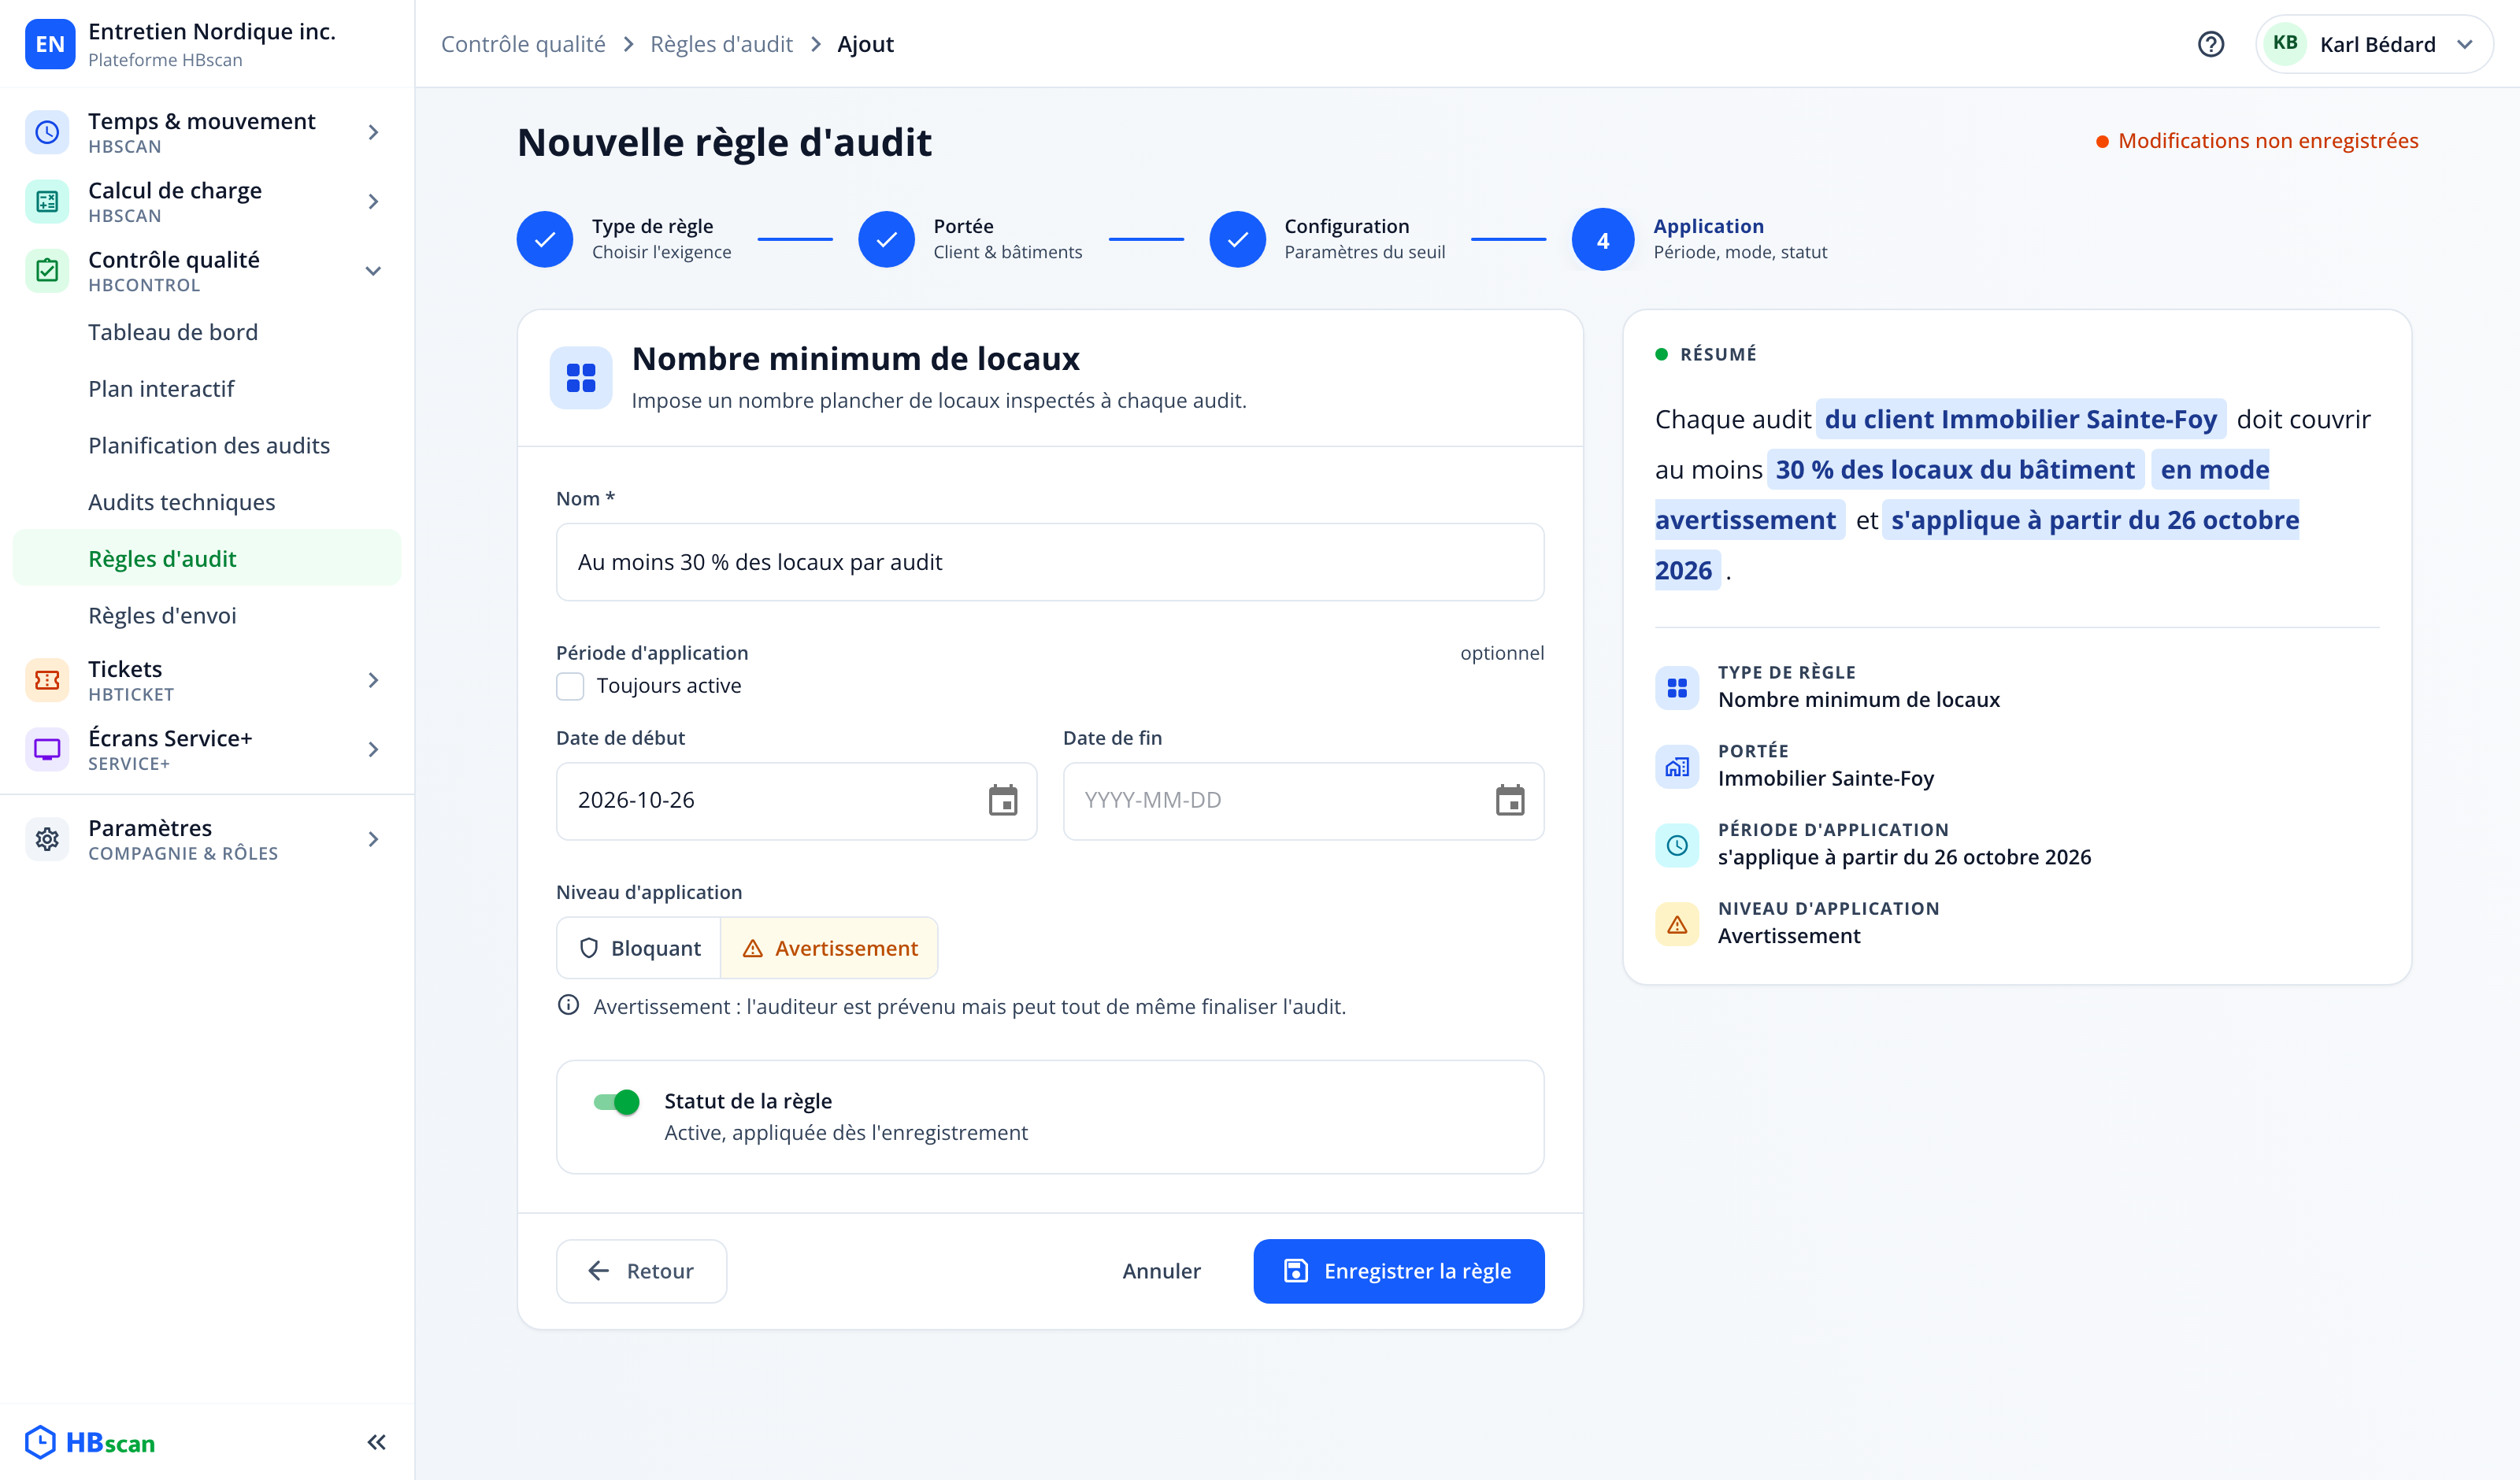Go to Règles d'audit breadcrumb link

(721, 44)
